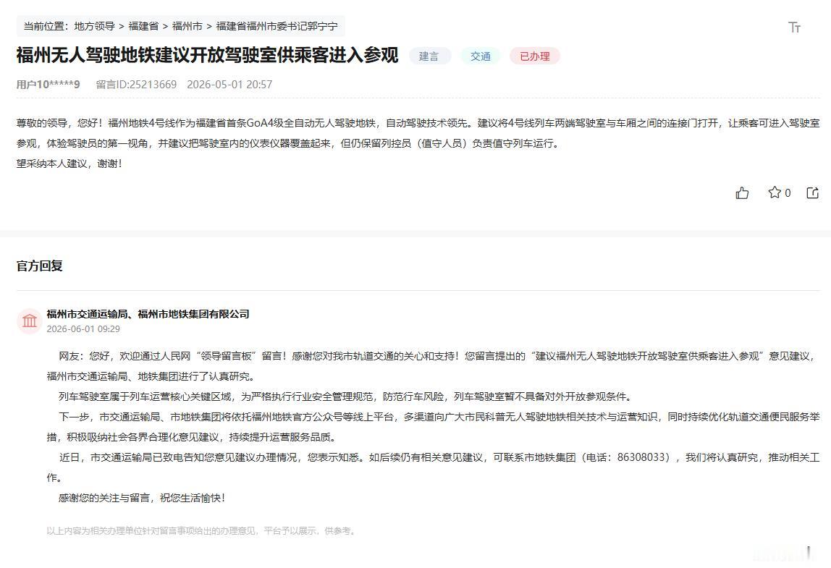Image resolution: width=831 pixels, height=568 pixels.
Task: Click the 交通 tag
Action: [x=481, y=56]
